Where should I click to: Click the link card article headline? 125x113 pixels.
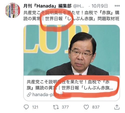[x=70, y=85]
